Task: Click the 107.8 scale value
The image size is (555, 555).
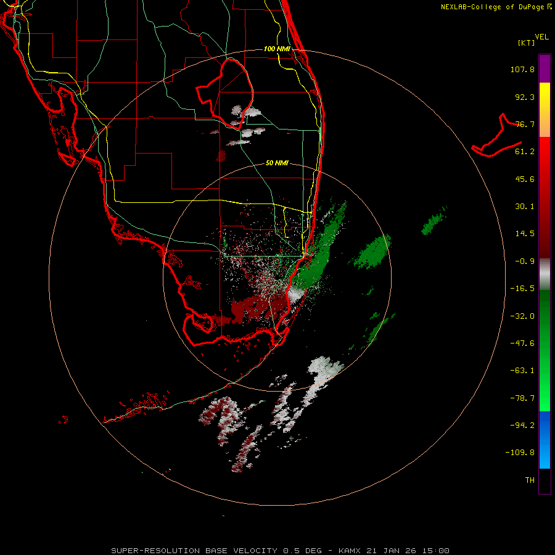Action: 522,69
